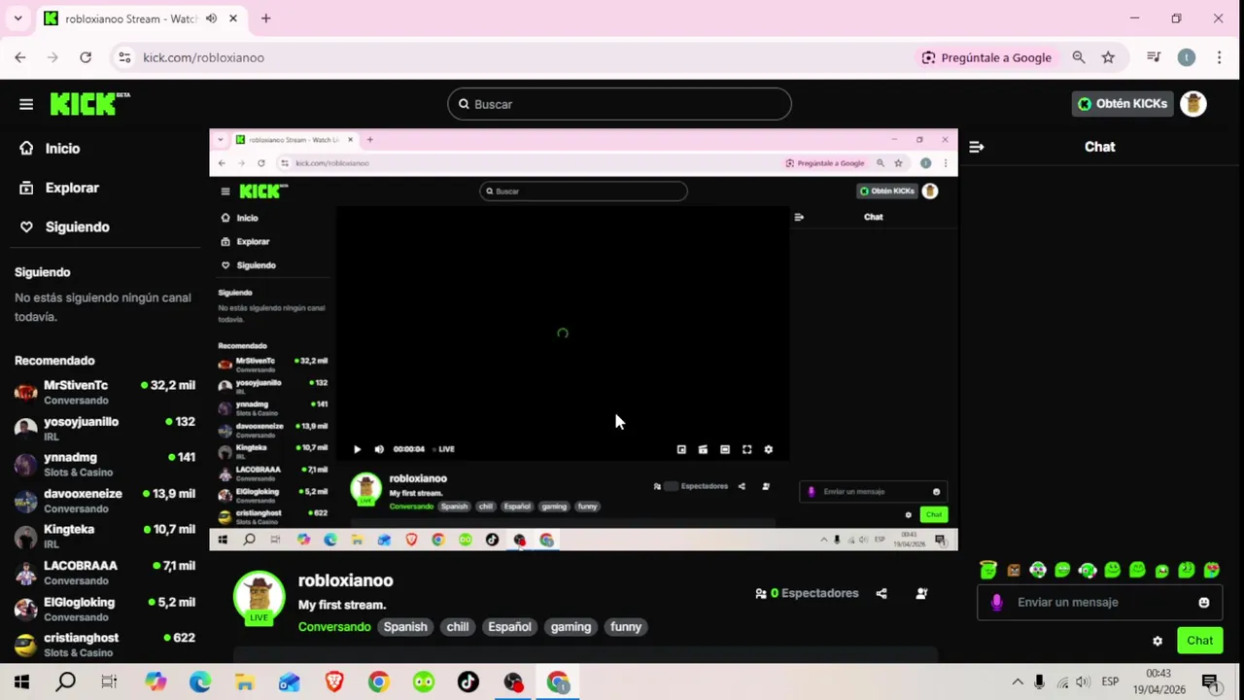This screenshot has height=700, width=1244.
Task: Select the Español tag
Action: pyautogui.click(x=509, y=627)
